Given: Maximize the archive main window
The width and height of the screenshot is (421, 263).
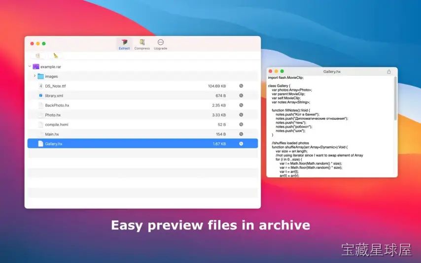Looking at the screenshot, I should click(x=44, y=43).
